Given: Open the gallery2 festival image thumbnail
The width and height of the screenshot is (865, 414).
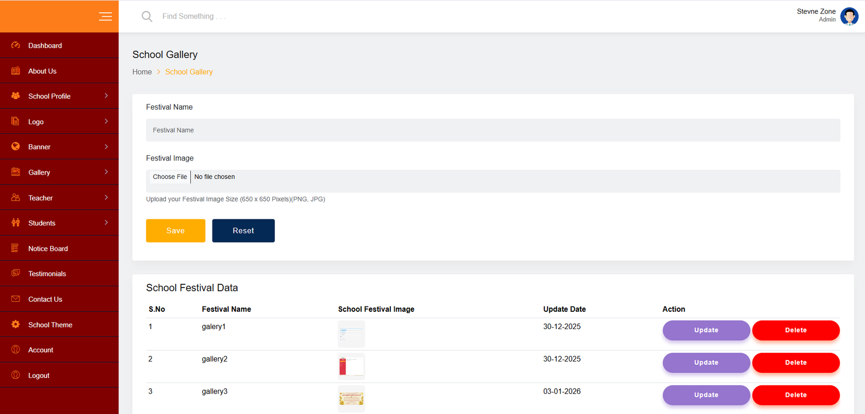Looking at the screenshot, I should pyautogui.click(x=351, y=366).
